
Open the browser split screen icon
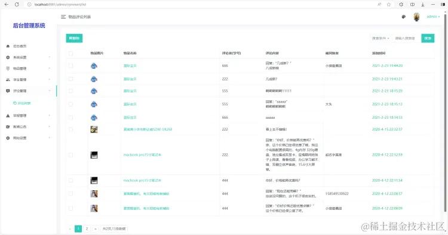[x=412, y=4]
